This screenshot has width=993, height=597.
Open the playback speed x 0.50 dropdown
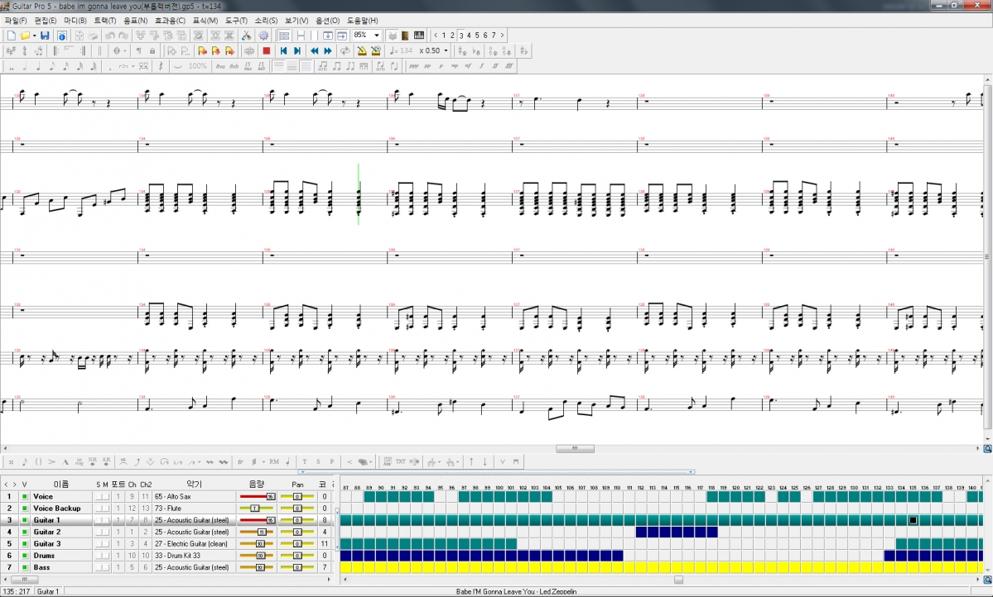446,51
